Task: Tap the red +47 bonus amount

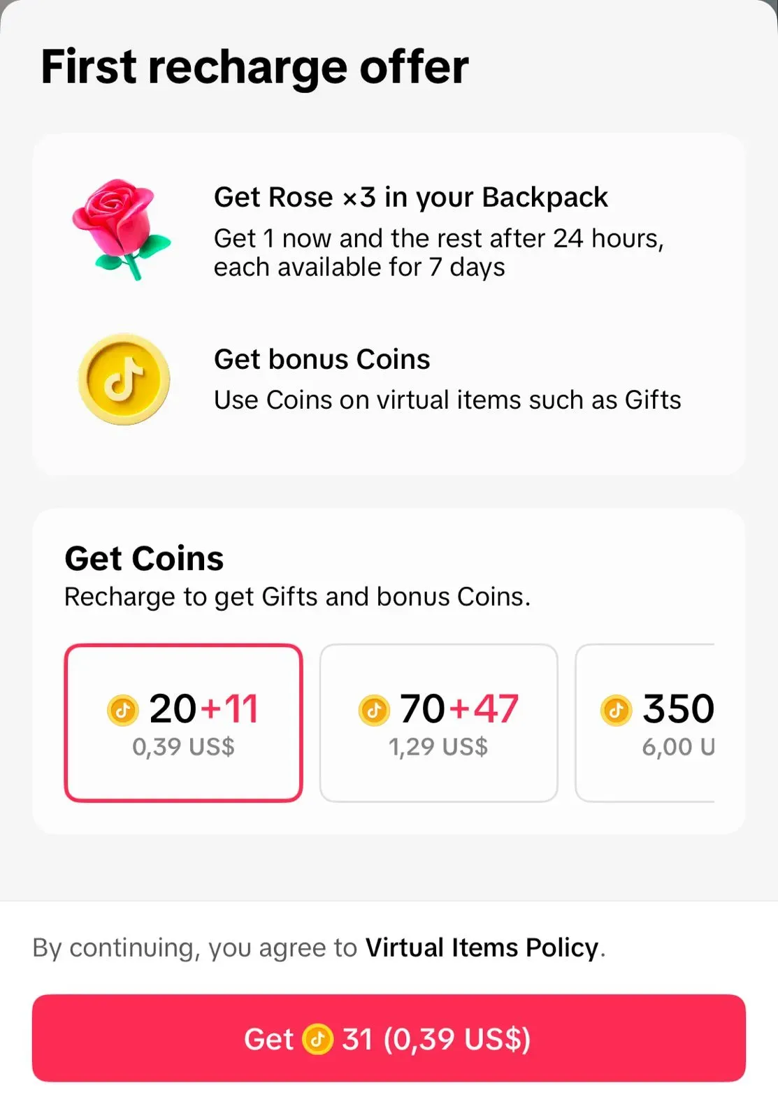Action: [484, 709]
